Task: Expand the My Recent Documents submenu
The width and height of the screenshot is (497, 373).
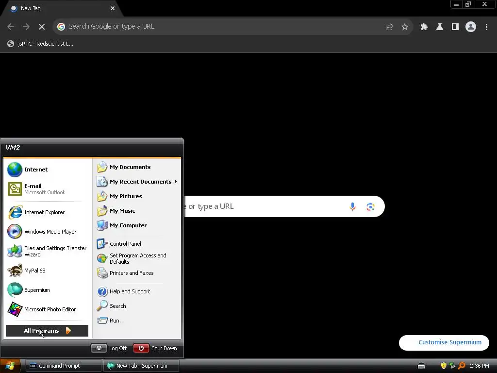Action: (x=137, y=182)
